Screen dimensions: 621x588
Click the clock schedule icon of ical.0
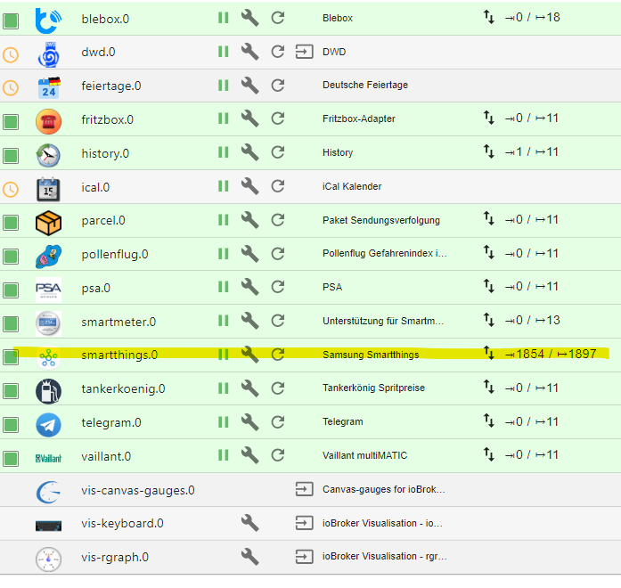(11, 188)
